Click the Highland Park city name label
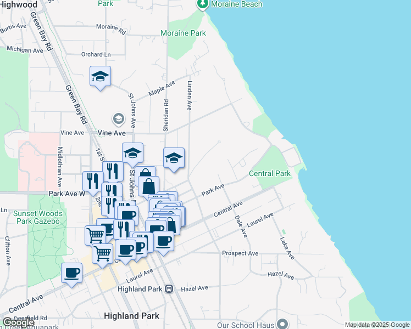Image resolution: width=411 pixels, height=329 pixels. point(132,316)
